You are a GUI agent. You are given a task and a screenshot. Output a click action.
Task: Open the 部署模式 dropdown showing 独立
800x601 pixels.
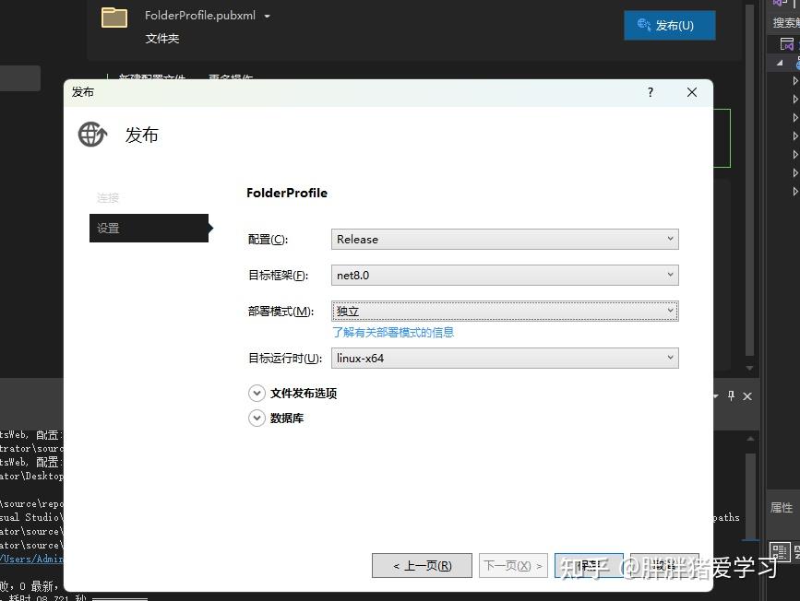[x=671, y=311]
